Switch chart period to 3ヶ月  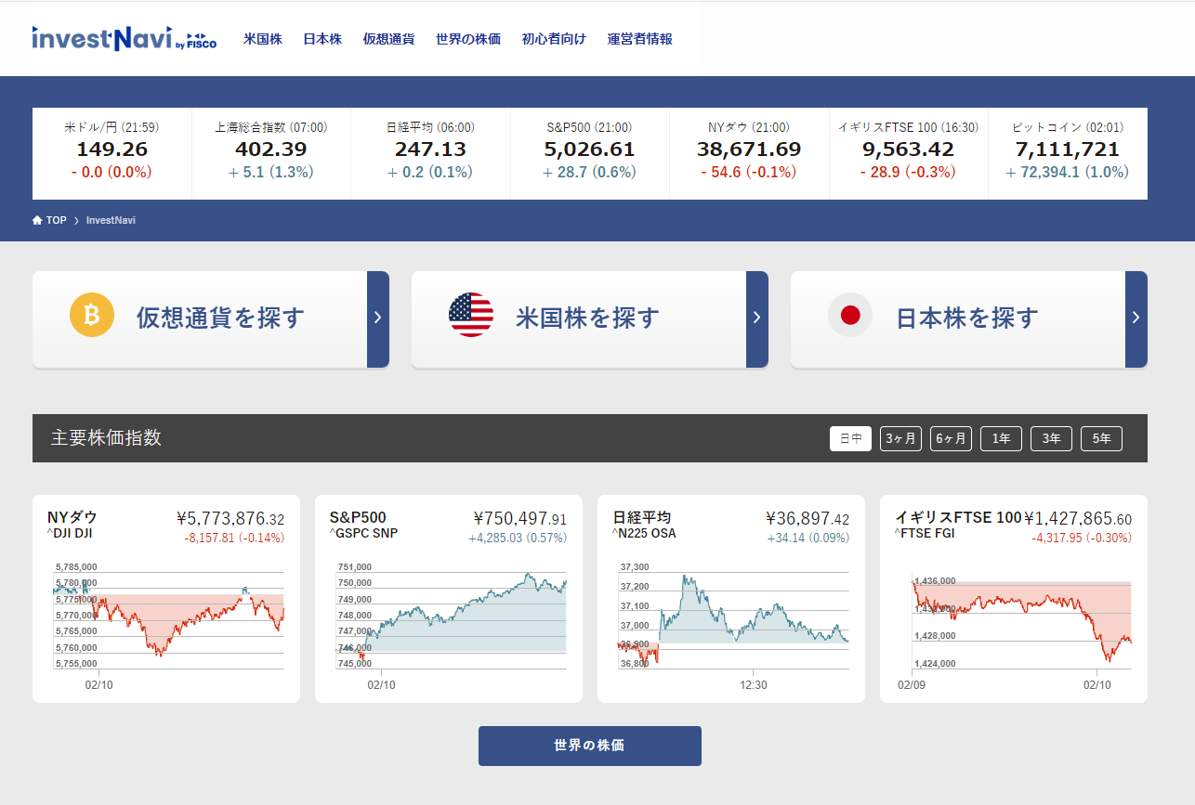point(900,438)
